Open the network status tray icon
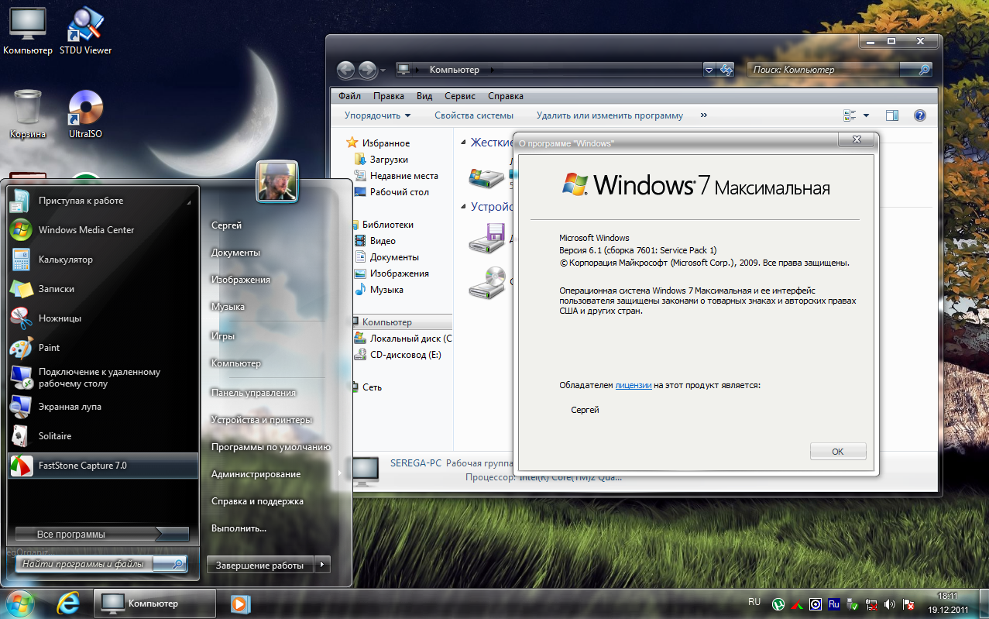 click(x=871, y=604)
